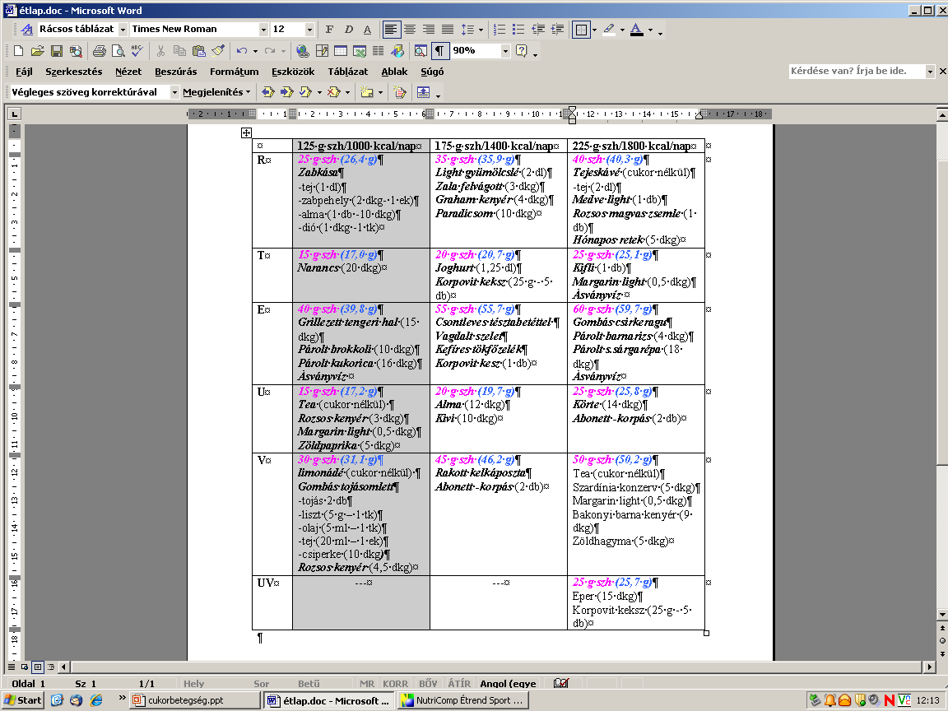This screenshot has width=948, height=711.
Task: Open the border style dropdown arrow
Action: pos(594,30)
